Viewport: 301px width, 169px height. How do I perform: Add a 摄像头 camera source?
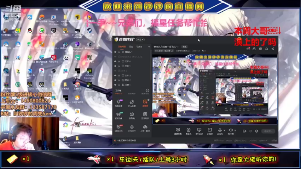189,131
